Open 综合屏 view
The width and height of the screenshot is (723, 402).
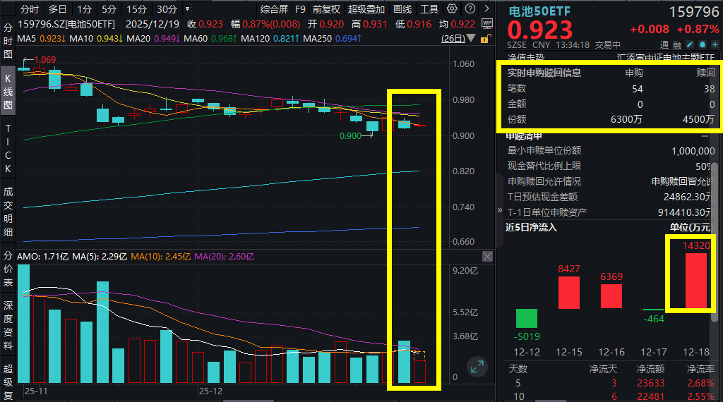pyautogui.click(x=274, y=9)
